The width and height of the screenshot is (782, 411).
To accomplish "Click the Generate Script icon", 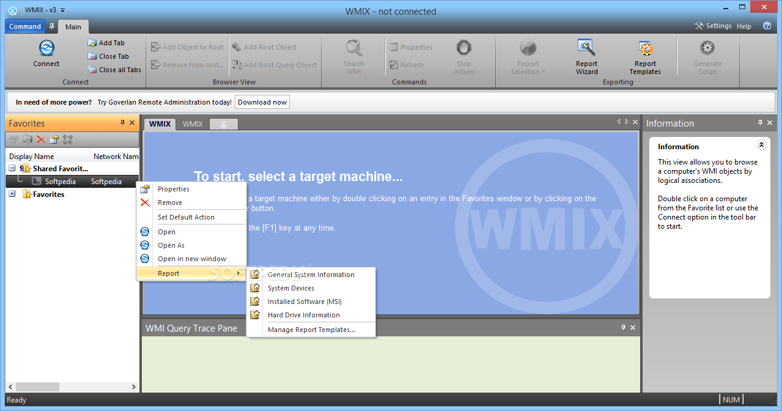I will tap(707, 48).
